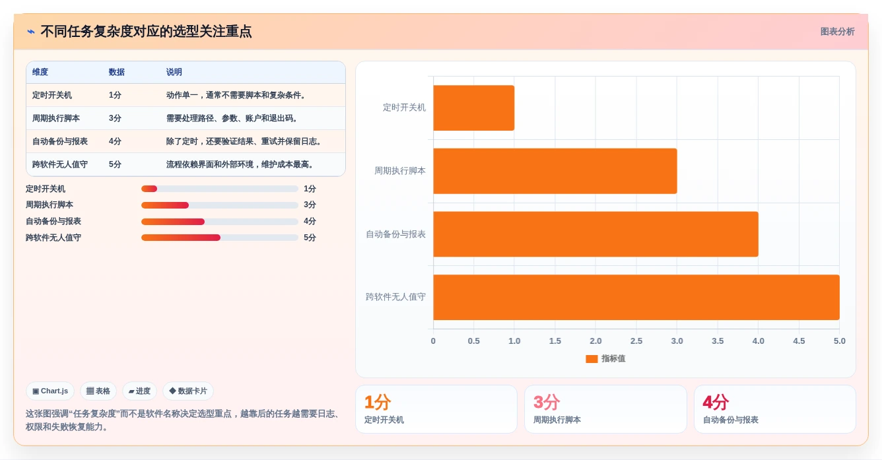Click the orange chart bar for 跨软件无人值守
The image size is (882, 460).
pos(636,297)
